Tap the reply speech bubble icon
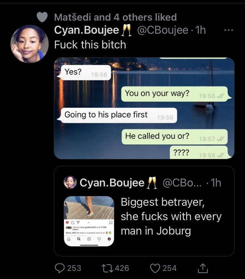The image size is (245, 279). click(60, 268)
